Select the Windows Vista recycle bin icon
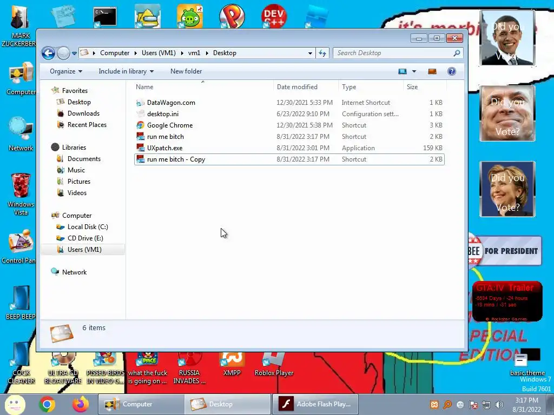Viewport: 554px width, 415px height. [x=21, y=194]
